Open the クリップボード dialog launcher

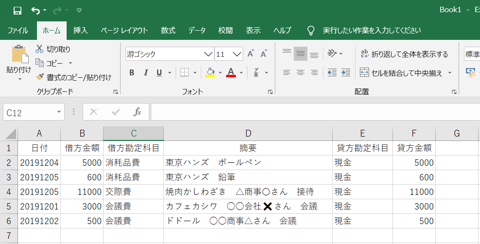116,92
